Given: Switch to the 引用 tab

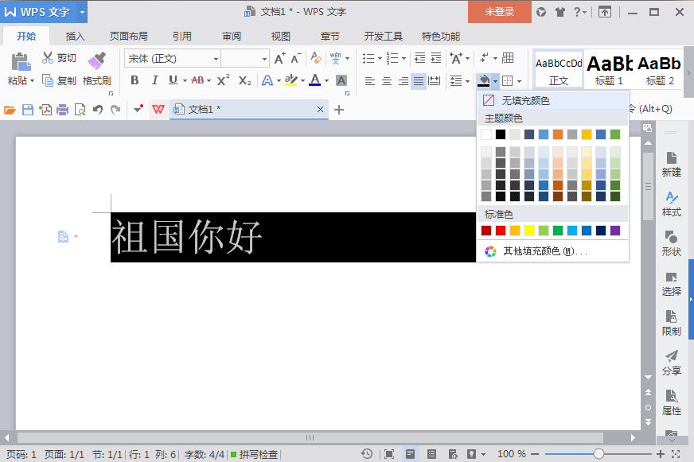Looking at the screenshot, I should 182,37.
